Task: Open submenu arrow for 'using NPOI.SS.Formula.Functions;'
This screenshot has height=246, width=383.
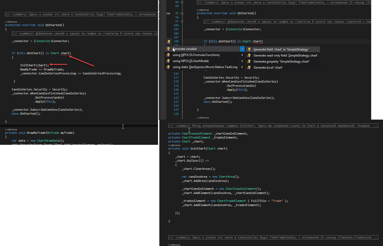Action: pyautogui.click(x=242, y=55)
